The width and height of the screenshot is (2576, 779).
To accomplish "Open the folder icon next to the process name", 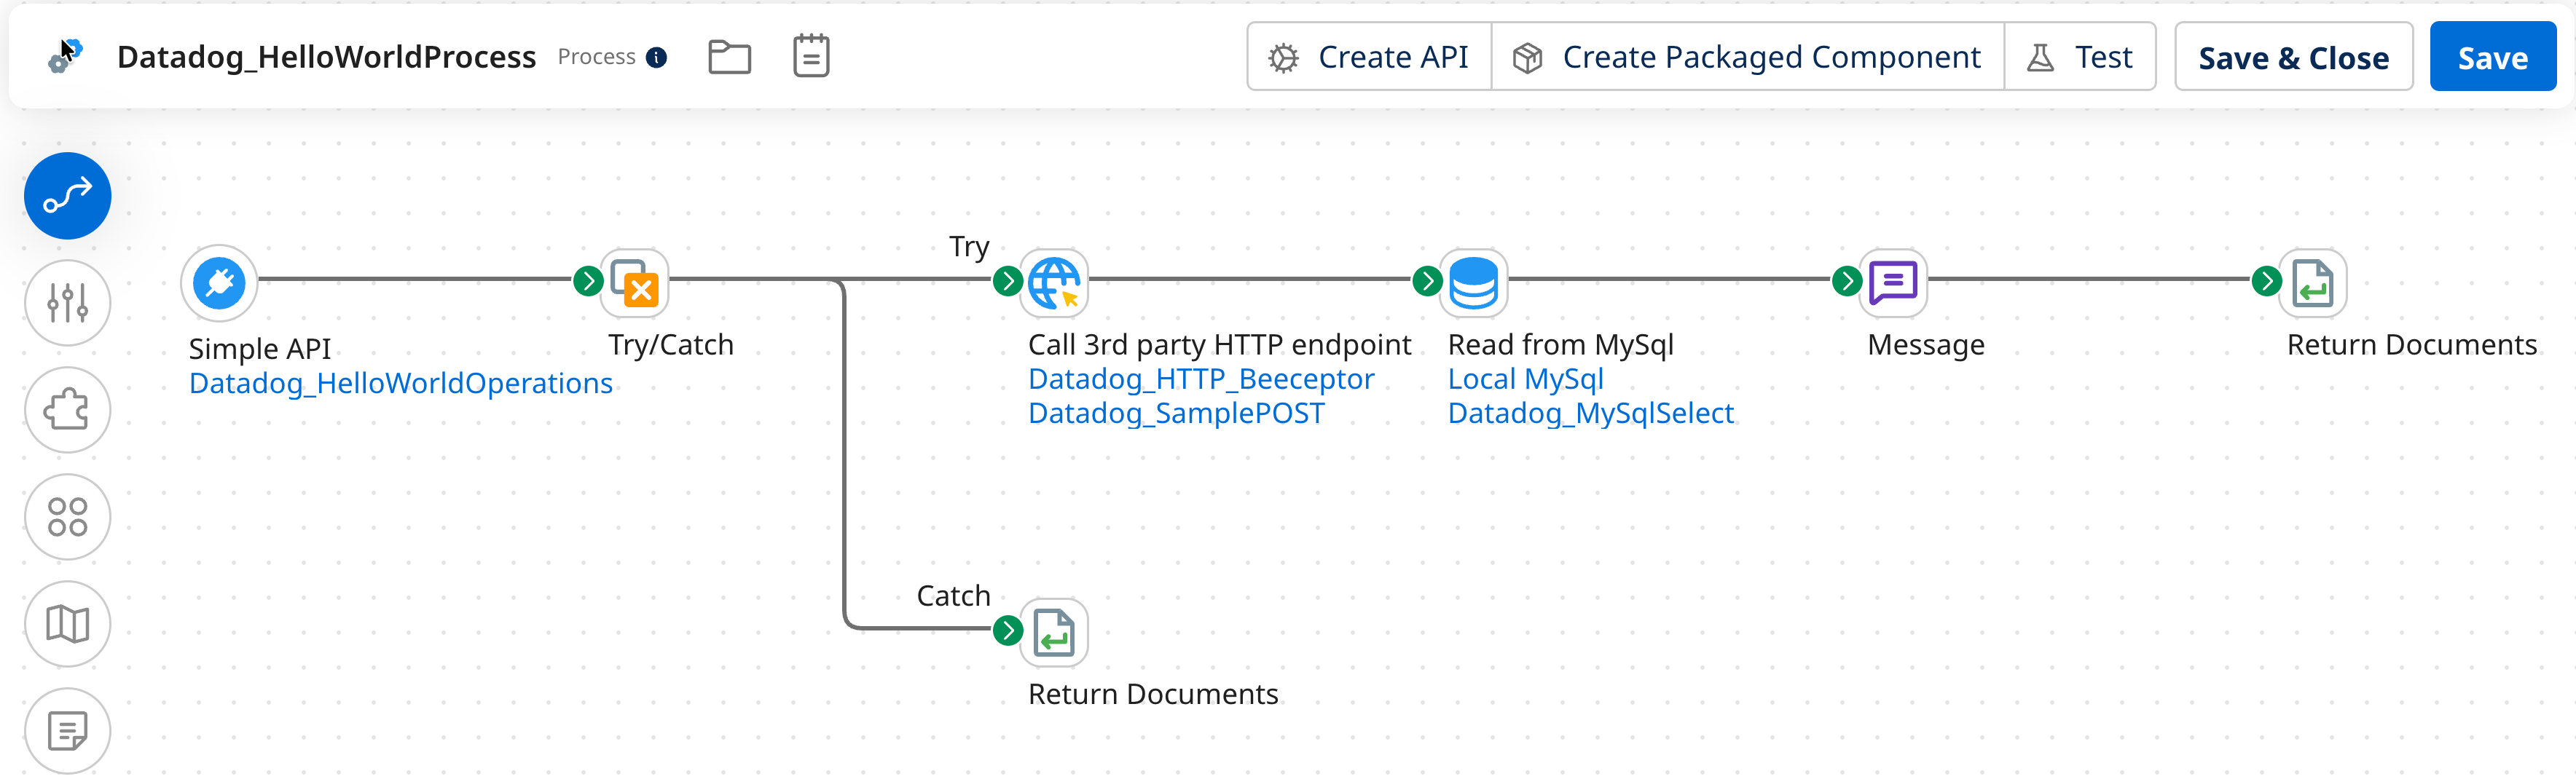I will [x=730, y=56].
